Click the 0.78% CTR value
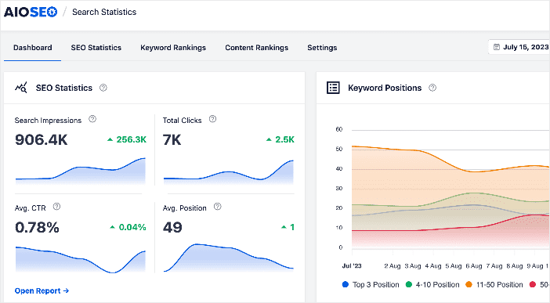The height and width of the screenshot is (303, 550). (37, 227)
